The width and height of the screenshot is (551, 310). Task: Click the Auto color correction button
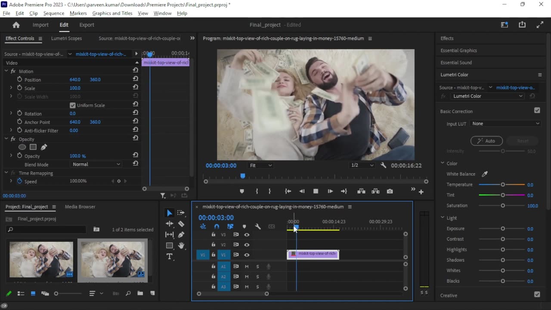pos(486,141)
